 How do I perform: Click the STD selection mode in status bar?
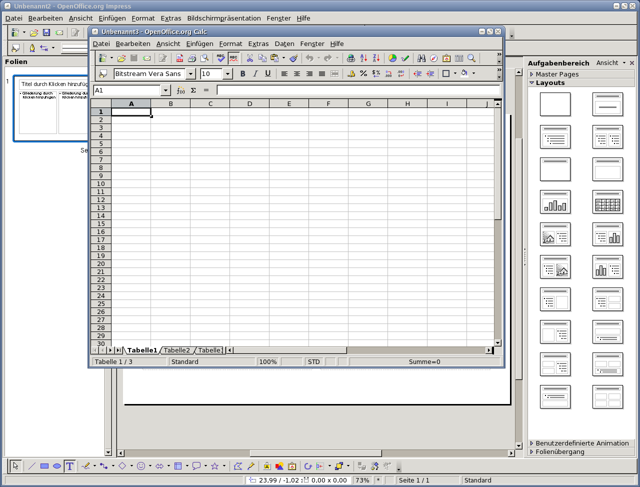coord(314,361)
